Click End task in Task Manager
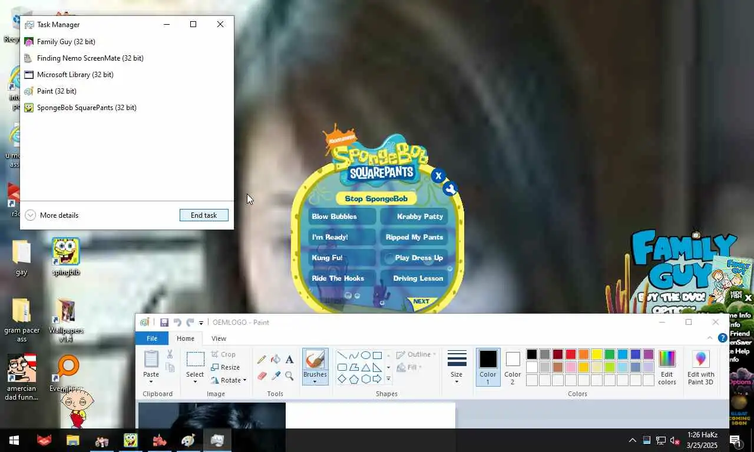This screenshot has height=452, width=754. (x=204, y=215)
